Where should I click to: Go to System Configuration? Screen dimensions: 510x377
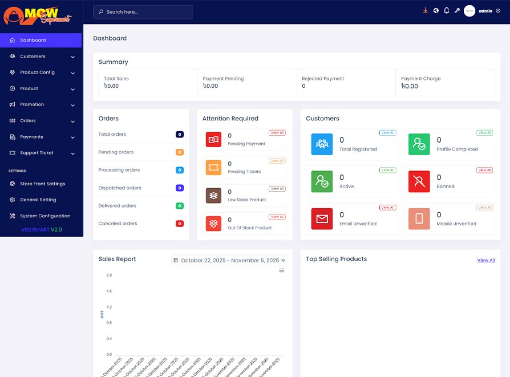[x=44, y=216]
